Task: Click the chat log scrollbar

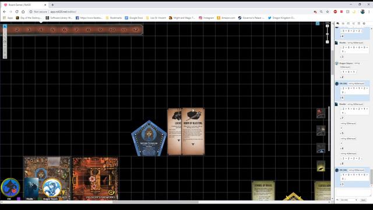Action: pyautogui.click(x=372, y=176)
